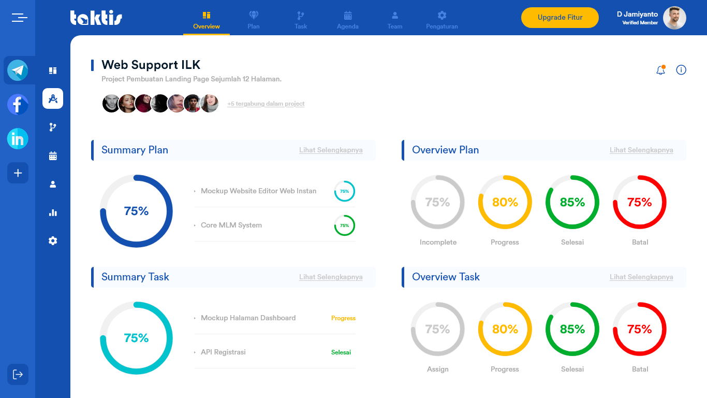Viewport: 707px width, 398px height.
Task: Switch to the Overview tab
Action: click(207, 21)
